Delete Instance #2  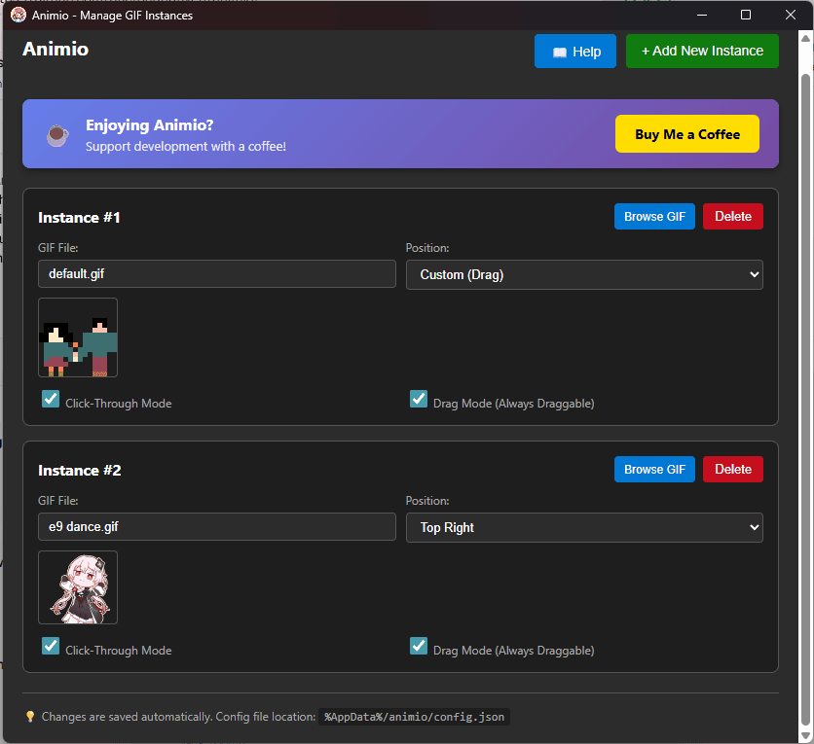coord(732,470)
